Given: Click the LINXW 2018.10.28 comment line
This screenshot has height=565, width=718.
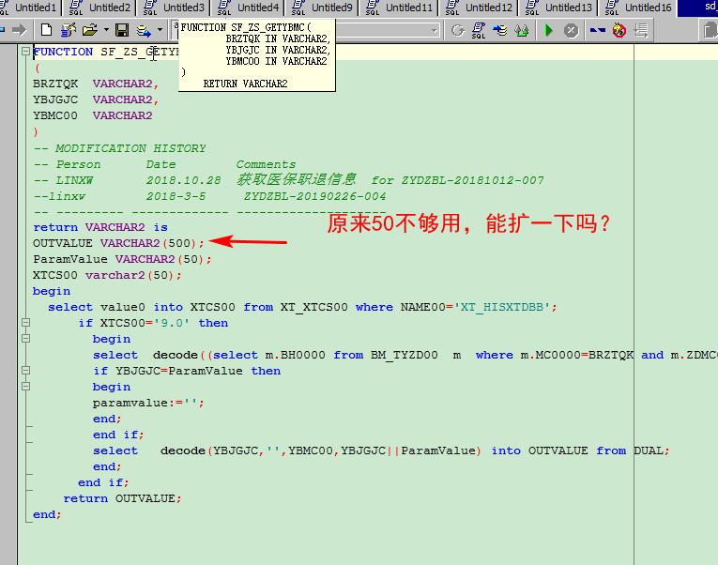Looking at the screenshot, I should pos(288,180).
